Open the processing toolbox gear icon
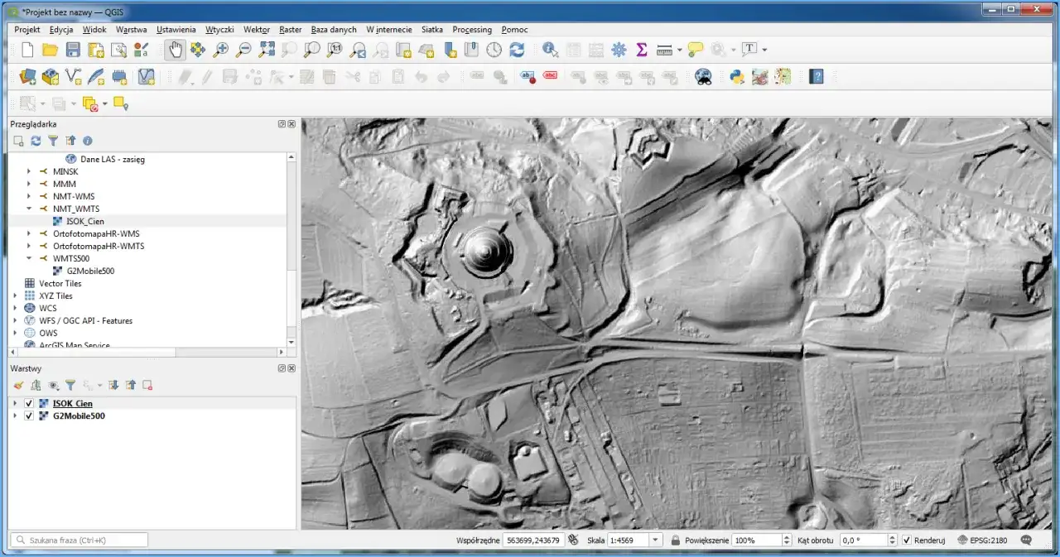This screenshot has width=1060, height=557. 619,50
